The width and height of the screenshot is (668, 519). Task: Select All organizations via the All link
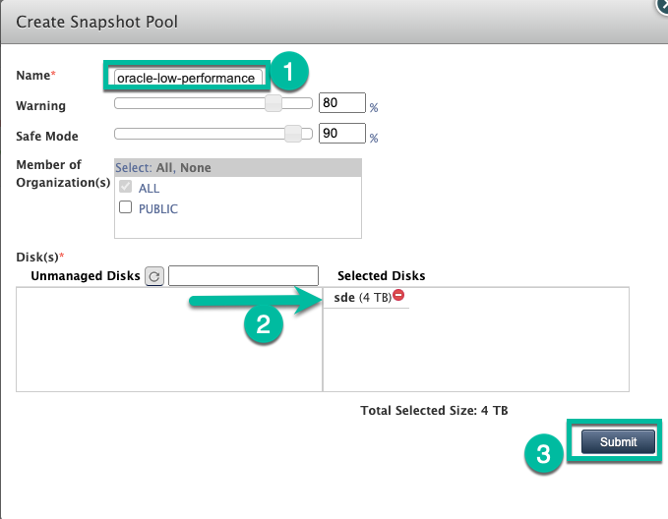click(165, 168)
